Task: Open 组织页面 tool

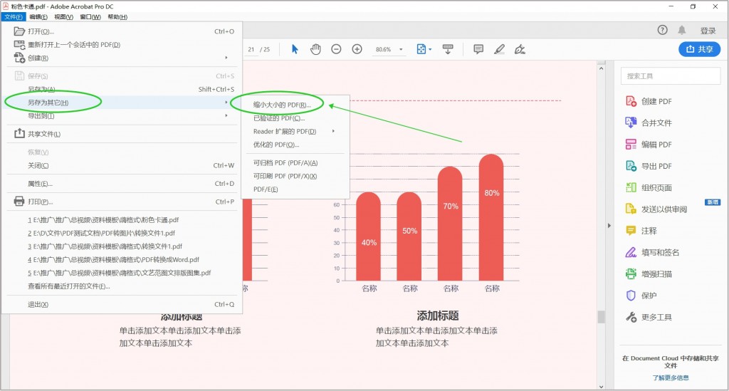Action: click(x=649, y=188)
